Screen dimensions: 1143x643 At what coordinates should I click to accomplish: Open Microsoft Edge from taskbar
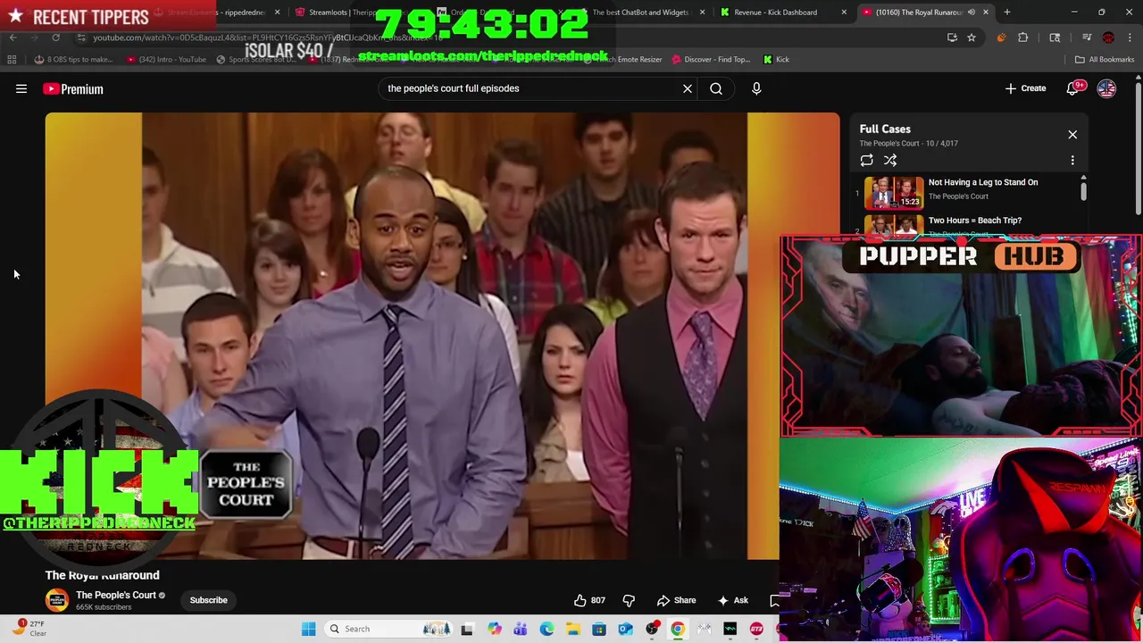point(546,629)
